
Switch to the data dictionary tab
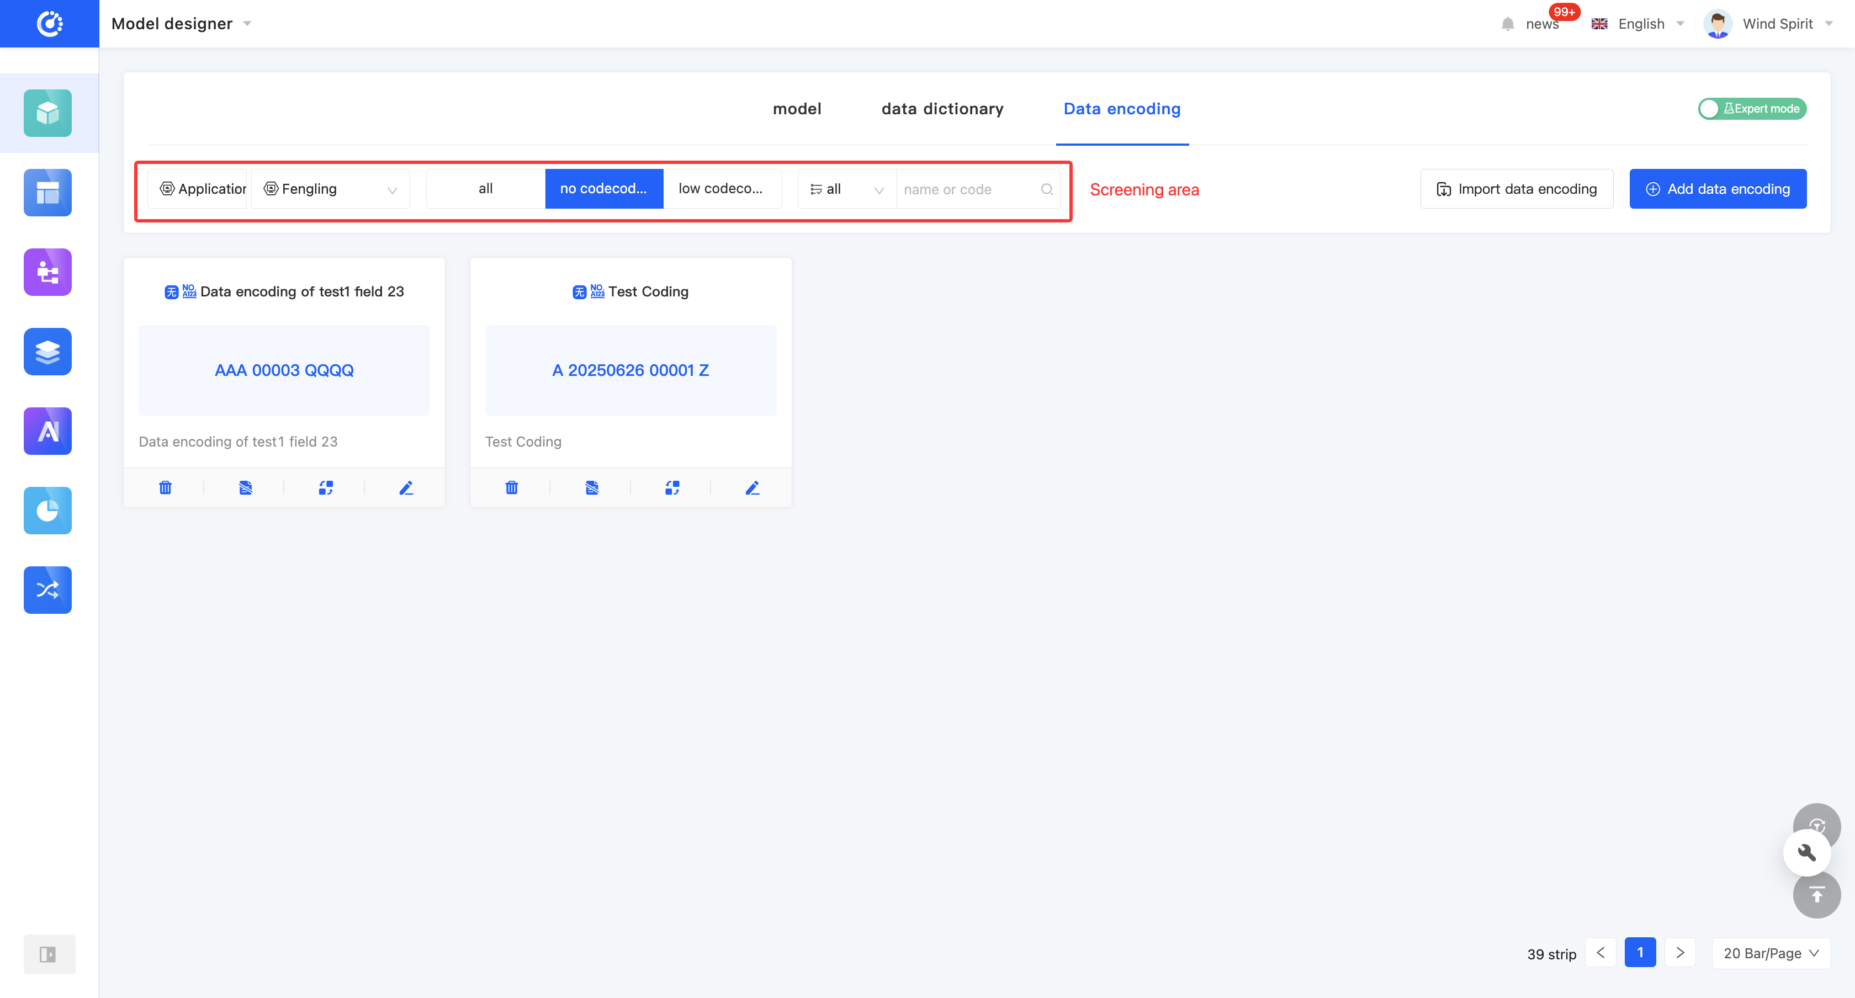942,109
